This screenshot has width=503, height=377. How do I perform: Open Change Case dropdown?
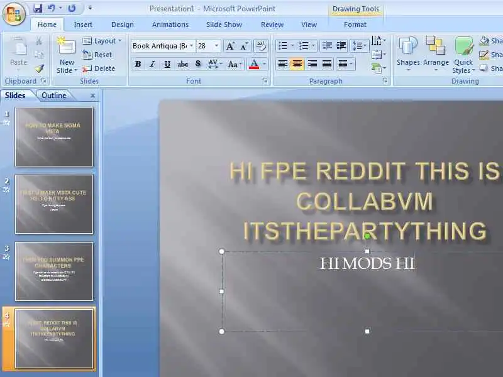coord(235,64)
